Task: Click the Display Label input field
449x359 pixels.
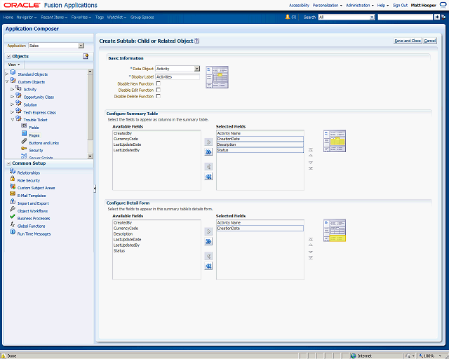Action: (177, 76)
